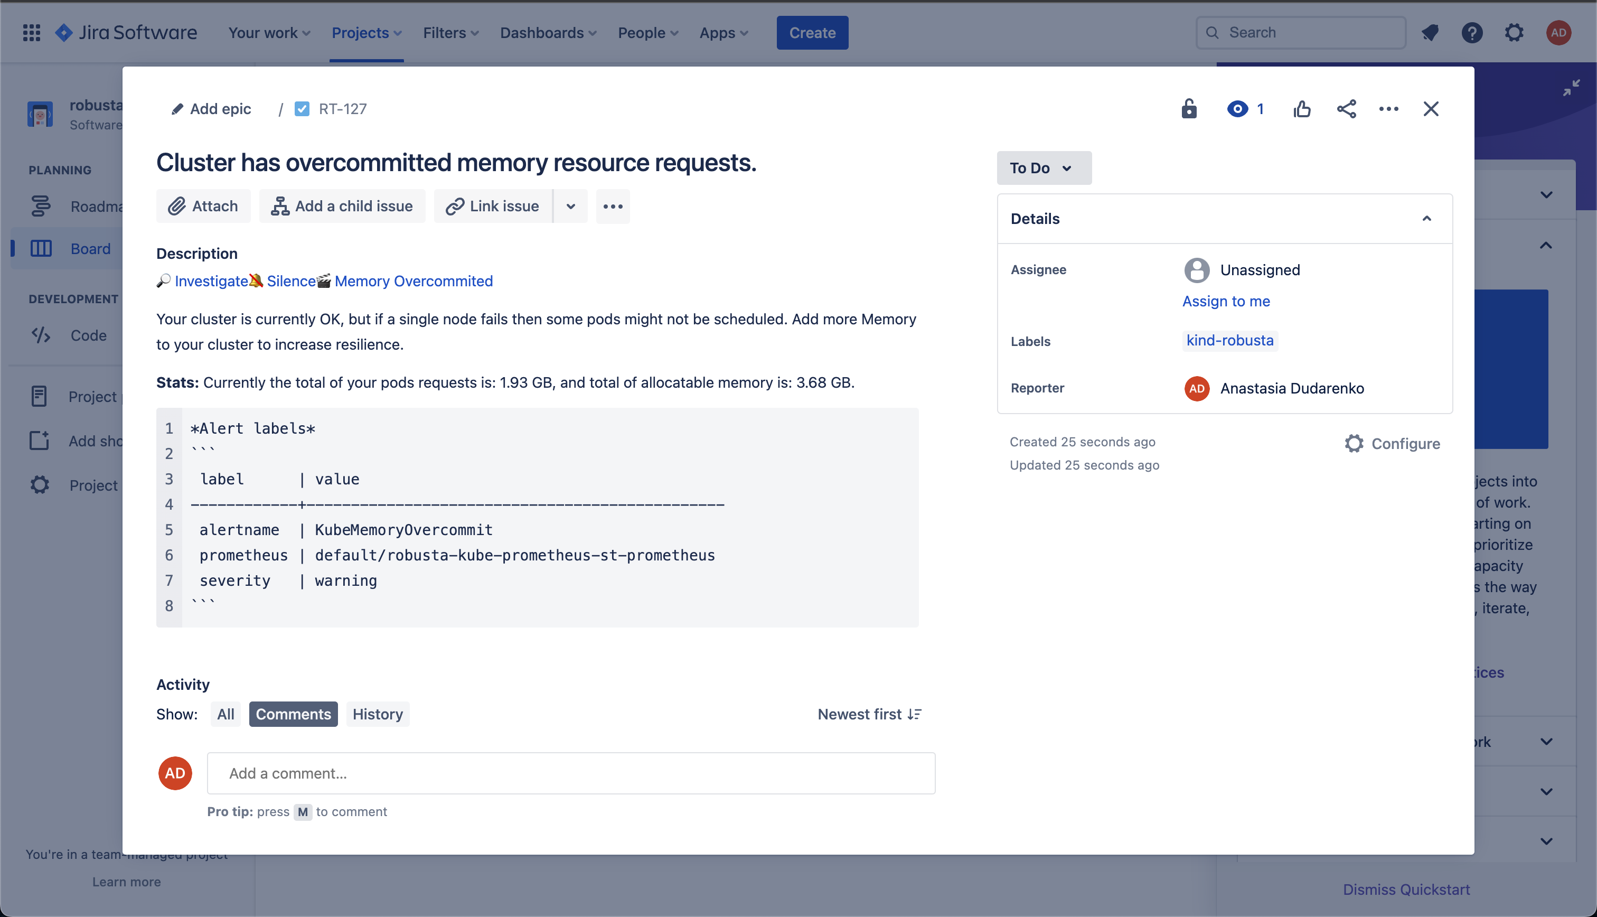Viewport: 1597px width, 917px height.
Task: Click the issue lock restrictions icon
Action: pos(1188,109)
